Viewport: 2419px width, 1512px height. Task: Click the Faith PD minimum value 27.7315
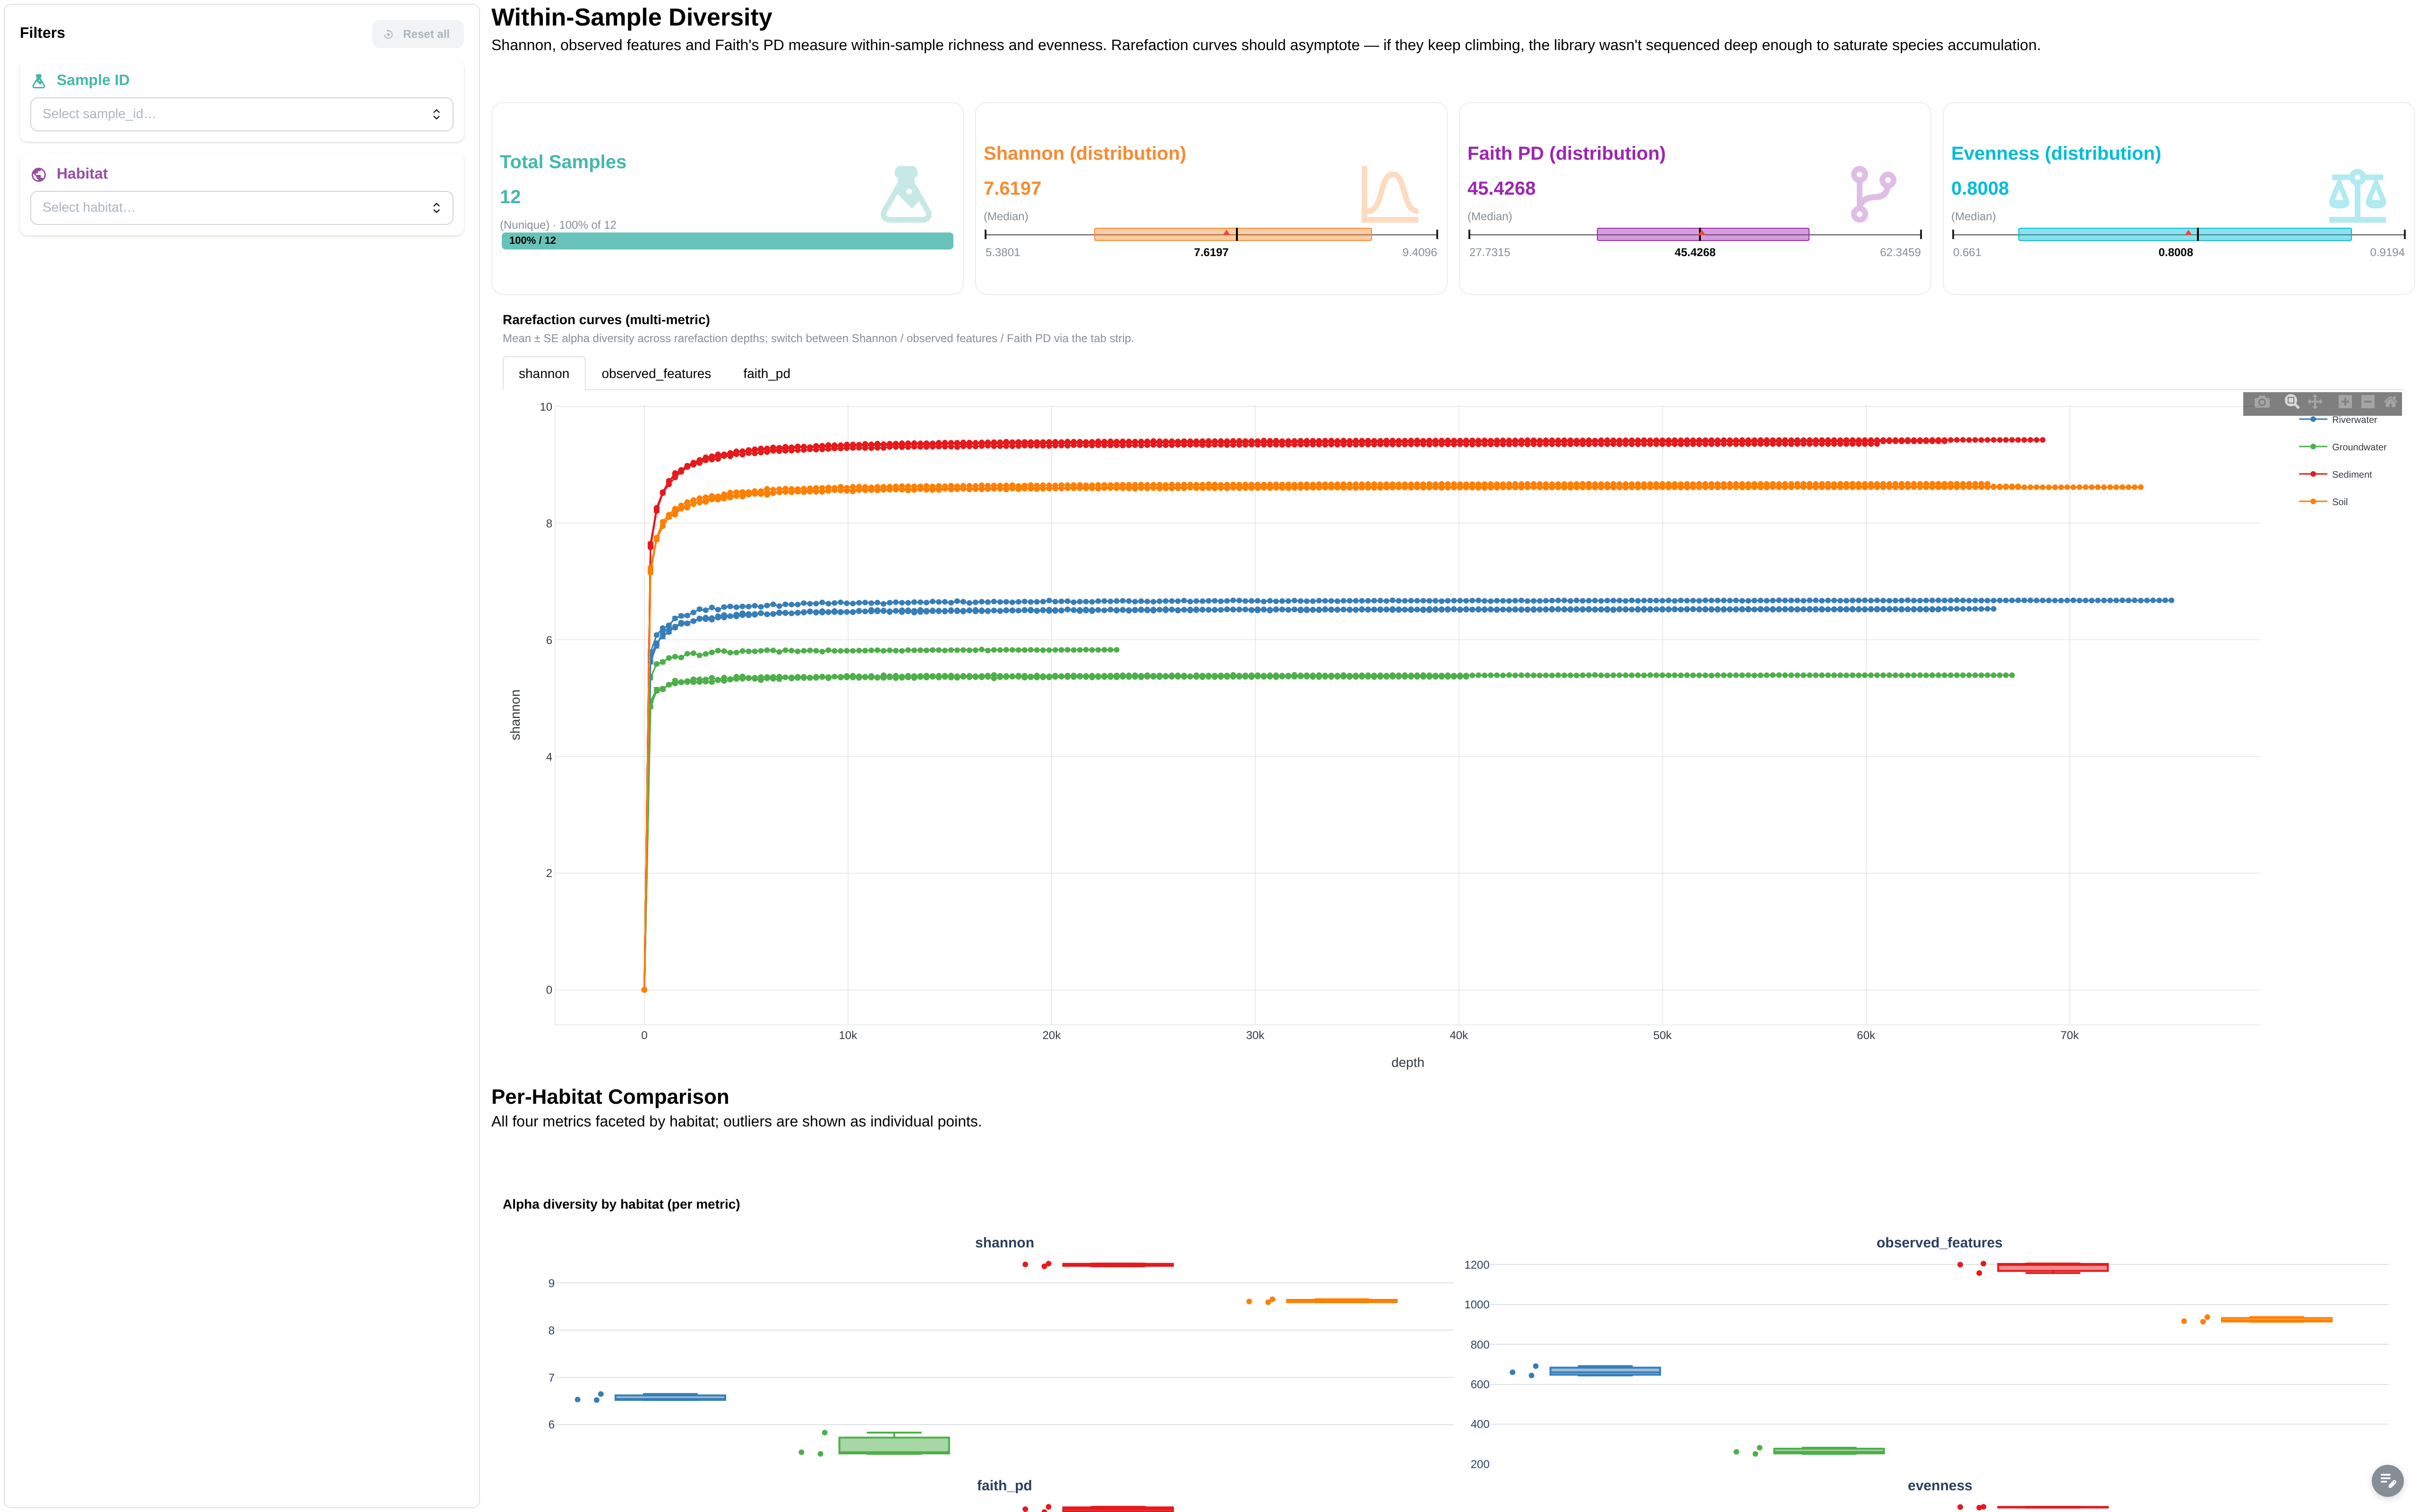tap(1489, 253)
